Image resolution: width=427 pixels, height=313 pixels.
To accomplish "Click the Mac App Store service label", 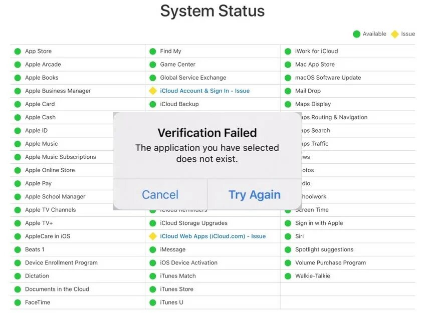I will (315, 64).
